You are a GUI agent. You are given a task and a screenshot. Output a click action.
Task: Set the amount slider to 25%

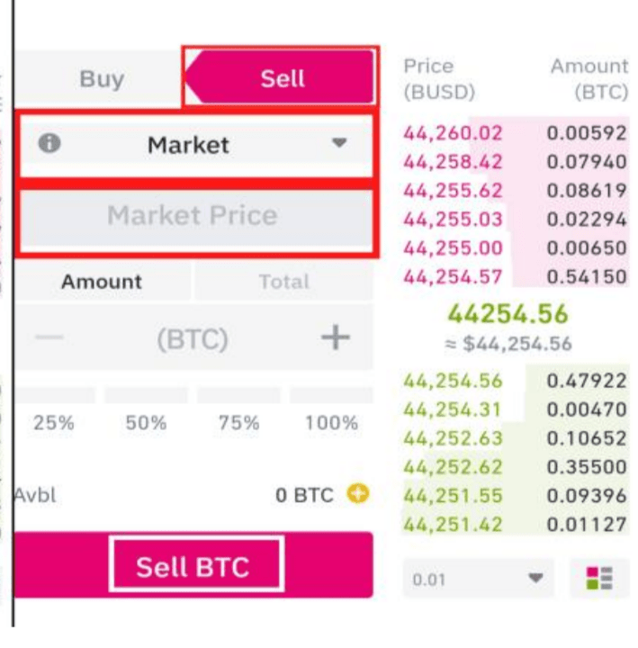pyautogui.click(x=54, y=396)
